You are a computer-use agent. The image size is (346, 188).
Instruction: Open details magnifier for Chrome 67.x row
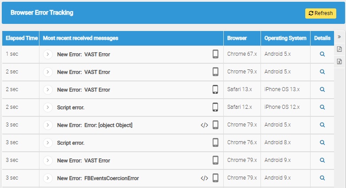tap(322, 54)
